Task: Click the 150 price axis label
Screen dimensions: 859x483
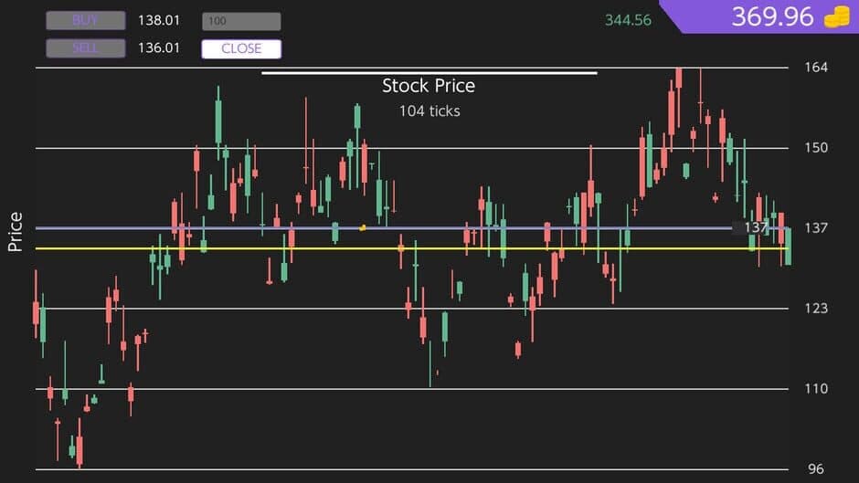Action: [816, 148]
